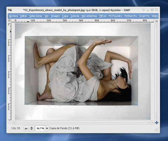Open the Colores menu

click(75, 16)
